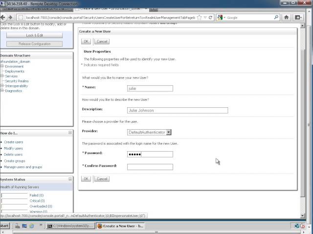Open the Modify users help link

[13, 148]
